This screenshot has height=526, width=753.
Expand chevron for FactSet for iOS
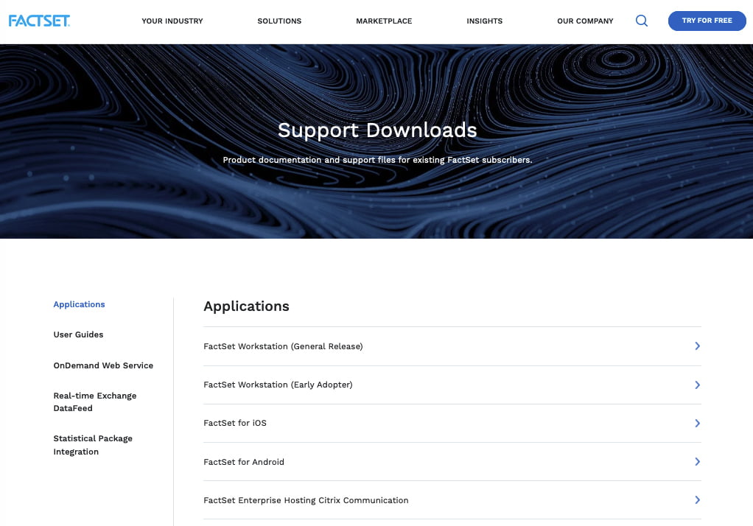point(697,423)
